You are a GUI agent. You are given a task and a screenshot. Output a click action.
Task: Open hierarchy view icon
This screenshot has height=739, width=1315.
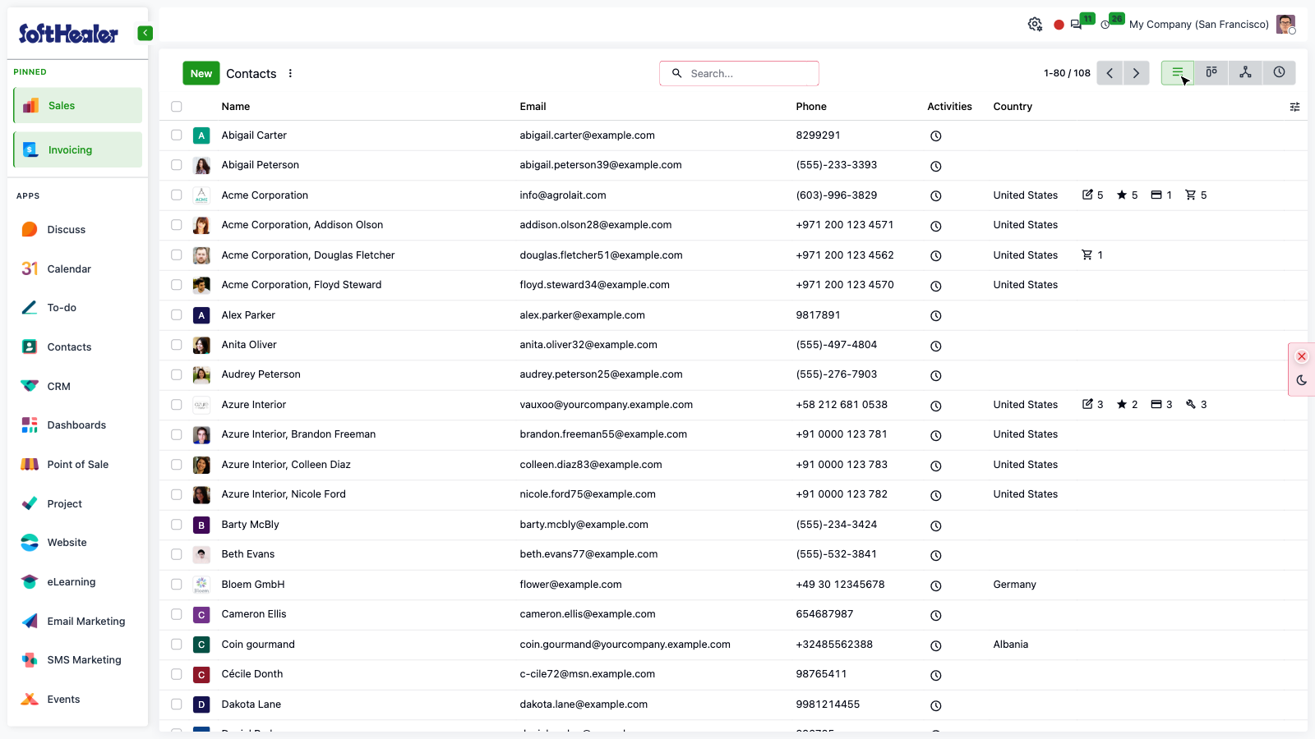(x=1245, y=73)
